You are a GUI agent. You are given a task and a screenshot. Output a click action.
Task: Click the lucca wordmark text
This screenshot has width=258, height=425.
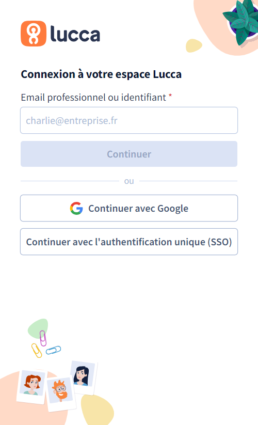click(x=75, y=34)
